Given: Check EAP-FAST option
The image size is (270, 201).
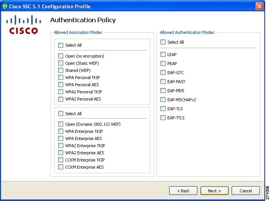Looking at the screenshot, I should coord(163,82).
